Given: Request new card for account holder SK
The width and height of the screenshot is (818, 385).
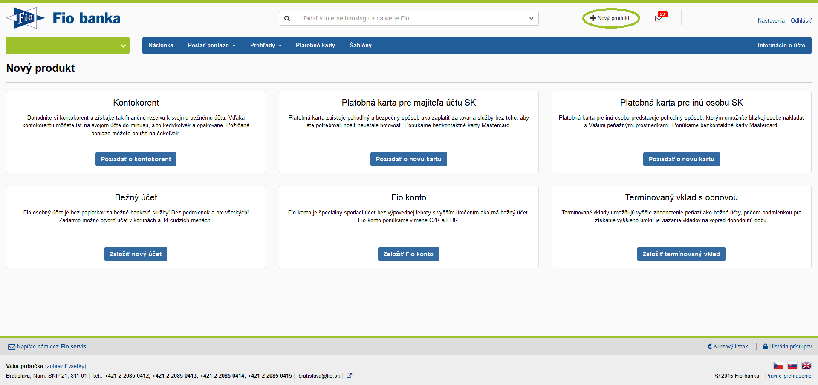Looking at the screenshot, I should pos(409,159).
